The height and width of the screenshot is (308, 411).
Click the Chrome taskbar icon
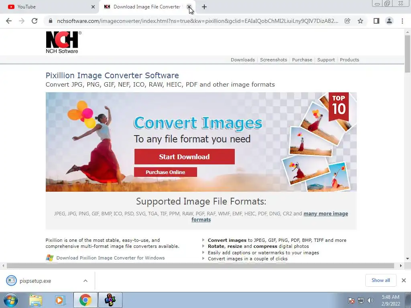click(x=85, y=300)
